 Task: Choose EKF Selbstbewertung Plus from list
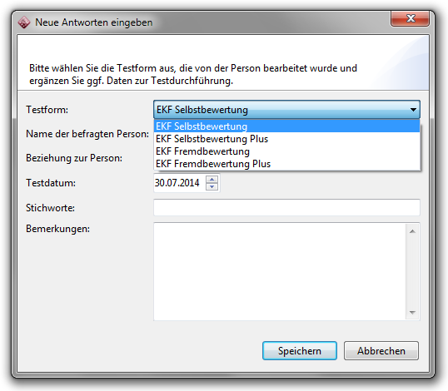click(x=286, y=139)
